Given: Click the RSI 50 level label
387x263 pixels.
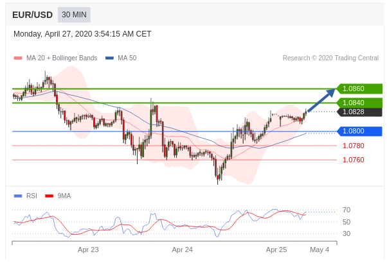Looking at the screenshot, I should tap(346, 222).
